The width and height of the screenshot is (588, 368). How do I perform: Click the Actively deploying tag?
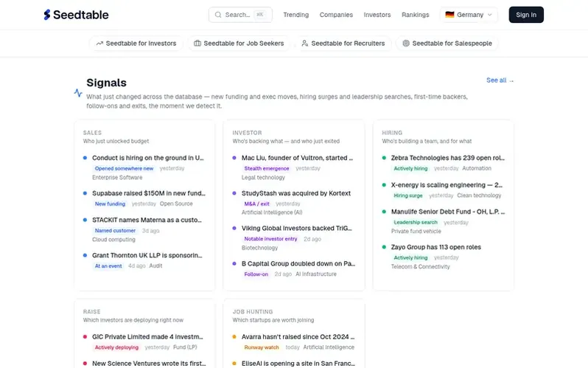(116, 347)
